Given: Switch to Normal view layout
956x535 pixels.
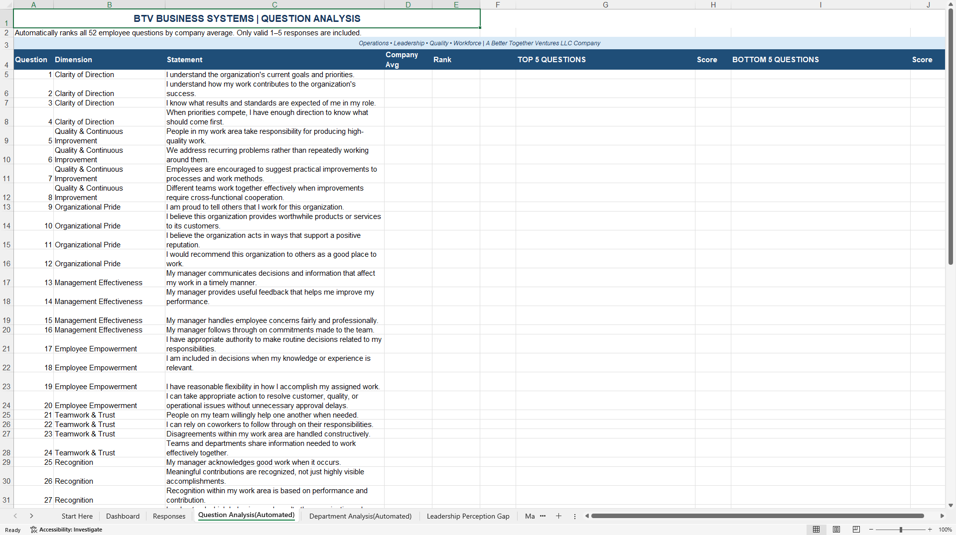Looking at the screenshot, I should coord(816,530).
